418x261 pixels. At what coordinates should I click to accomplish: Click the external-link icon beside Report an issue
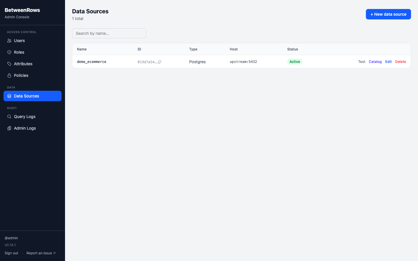point(55,253)
